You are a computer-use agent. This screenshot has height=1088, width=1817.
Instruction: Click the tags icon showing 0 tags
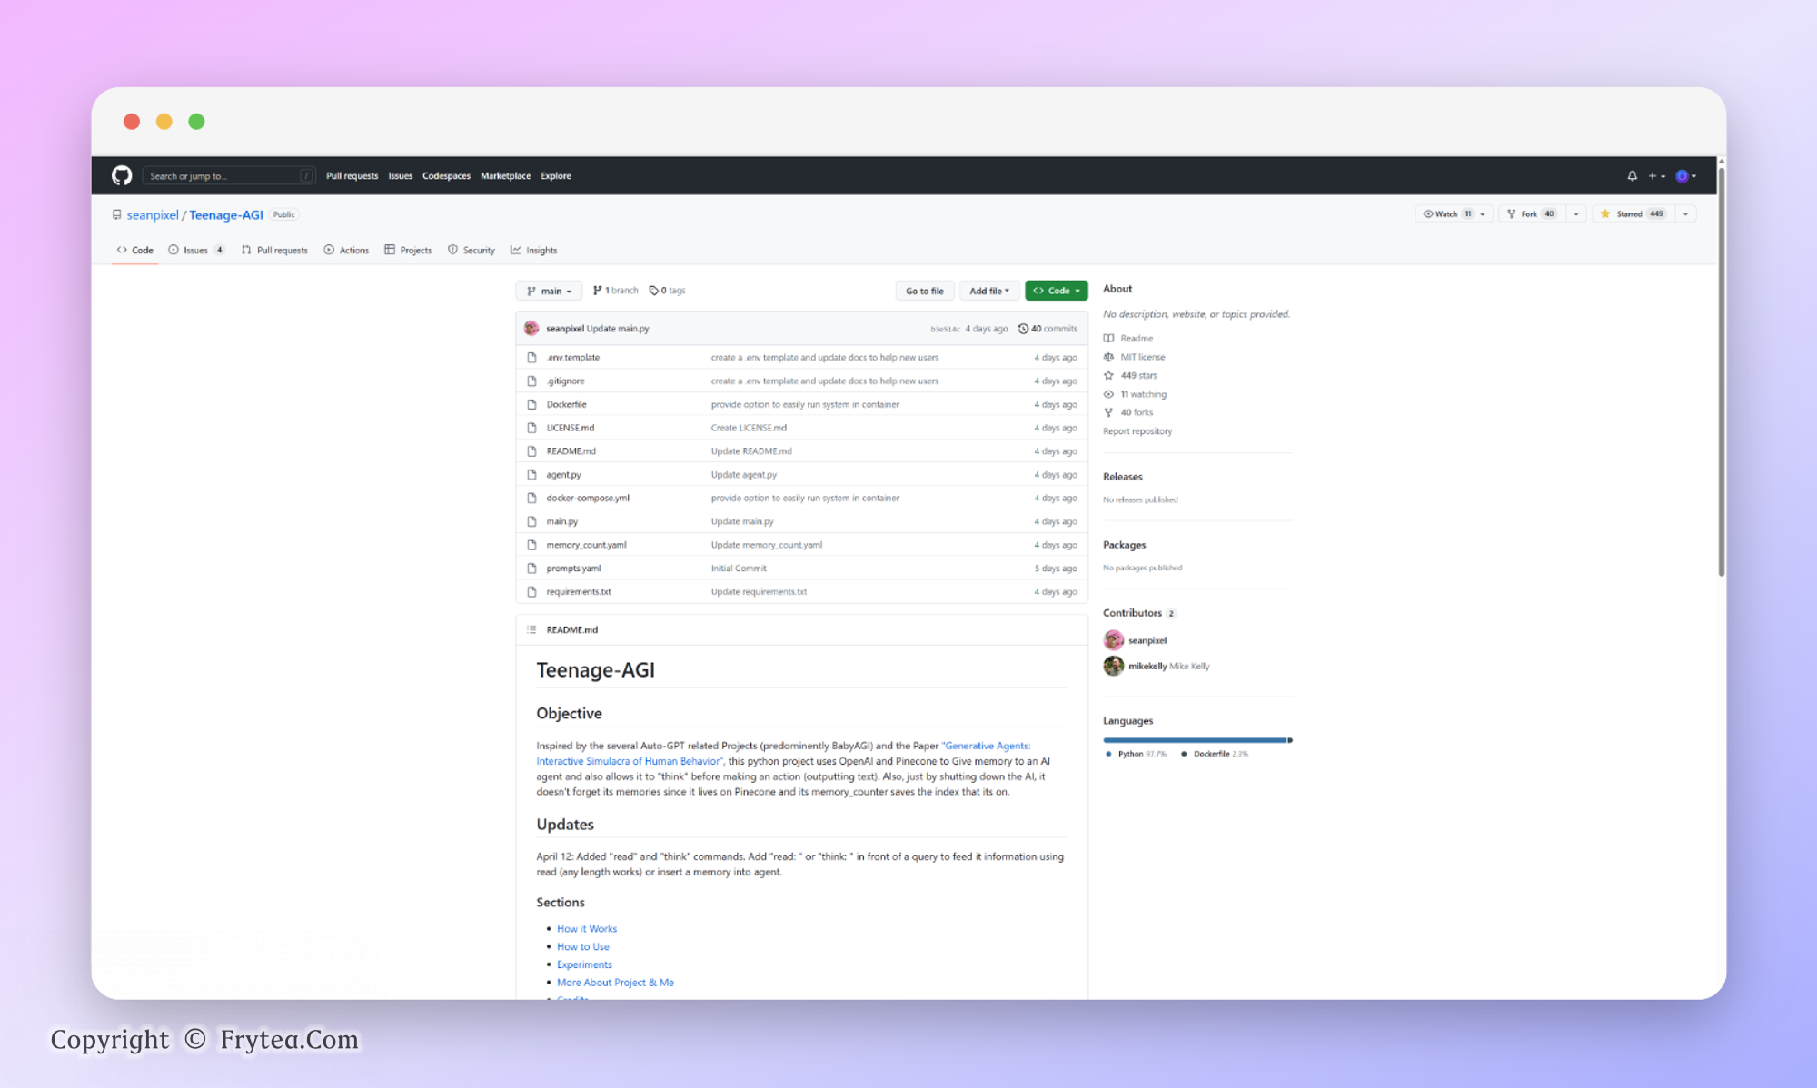click(653, 291)
